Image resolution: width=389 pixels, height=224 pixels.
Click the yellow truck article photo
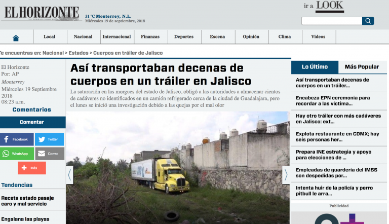click(178, 168)
